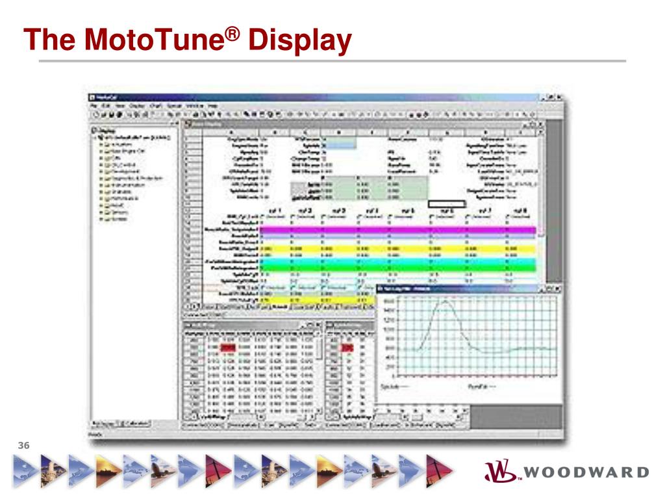Open the Chart menu

coord(156,106)
